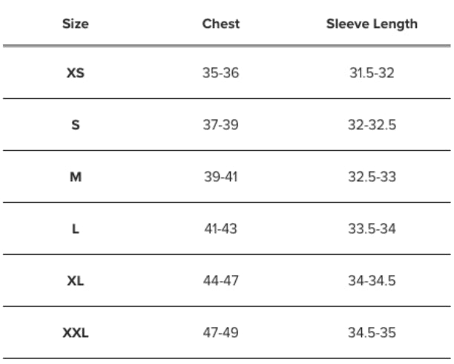Click the 41-43 chest measurement
454x364 pixels.
coord(220,229)
